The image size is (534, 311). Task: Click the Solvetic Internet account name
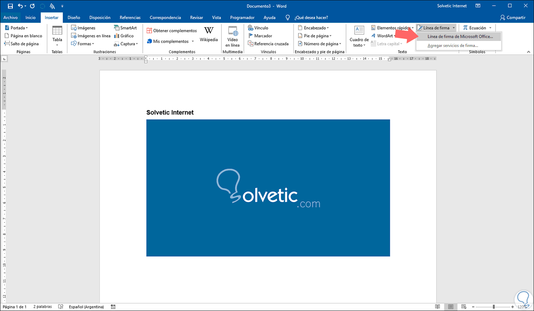click(452, 6)
